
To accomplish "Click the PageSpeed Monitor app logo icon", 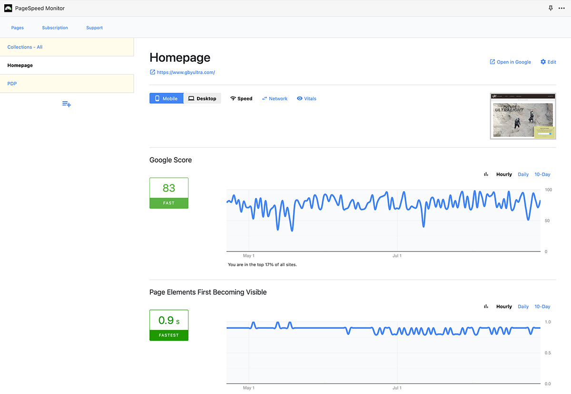I will 8,8.
